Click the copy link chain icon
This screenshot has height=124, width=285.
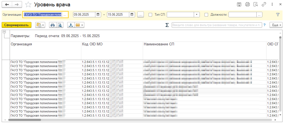pos(264,4)
